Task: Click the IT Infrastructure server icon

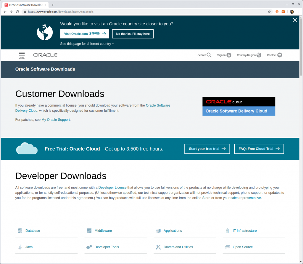Action: 227,231
